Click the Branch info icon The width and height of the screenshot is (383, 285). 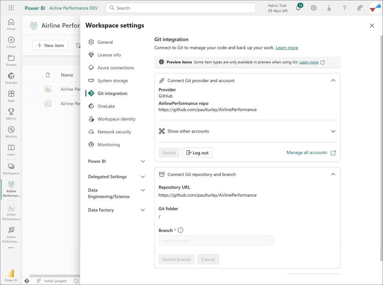pyautogui.click(x=181, y=230)
